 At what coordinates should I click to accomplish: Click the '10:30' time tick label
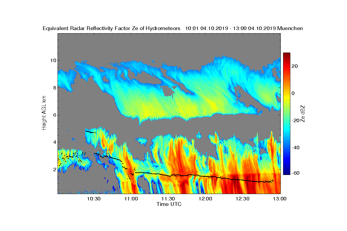94,199
